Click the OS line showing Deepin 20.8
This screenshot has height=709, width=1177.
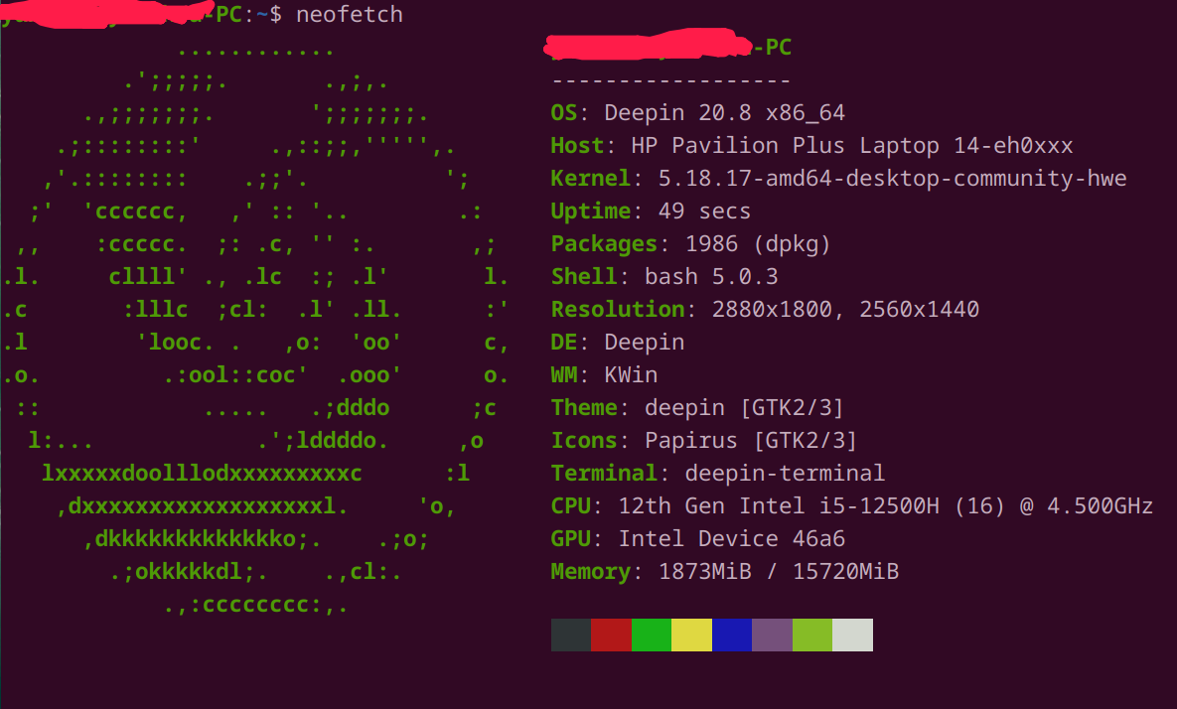(697, 113)
